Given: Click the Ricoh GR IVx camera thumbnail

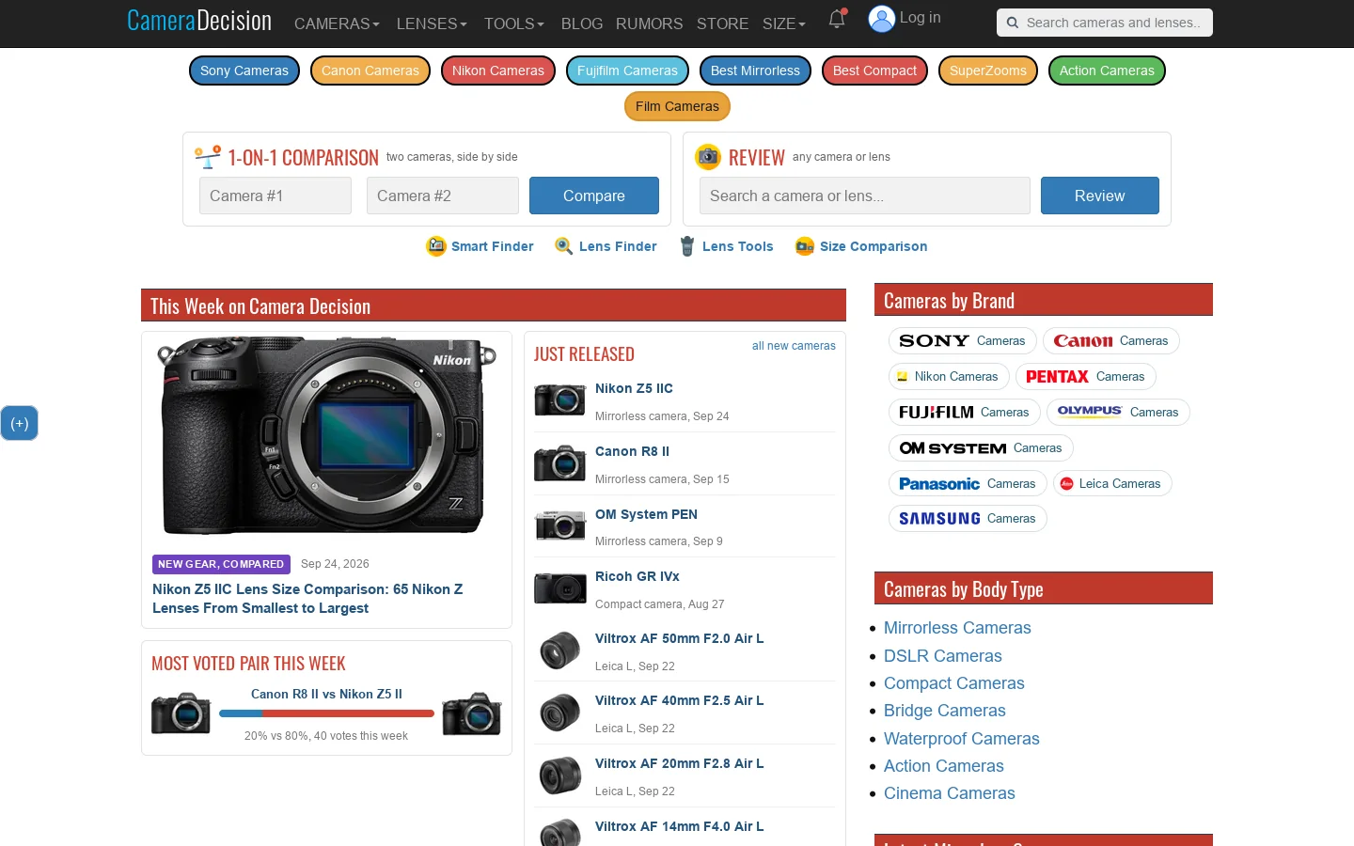Looking at the screenshot, I should [x=559, y=588].
